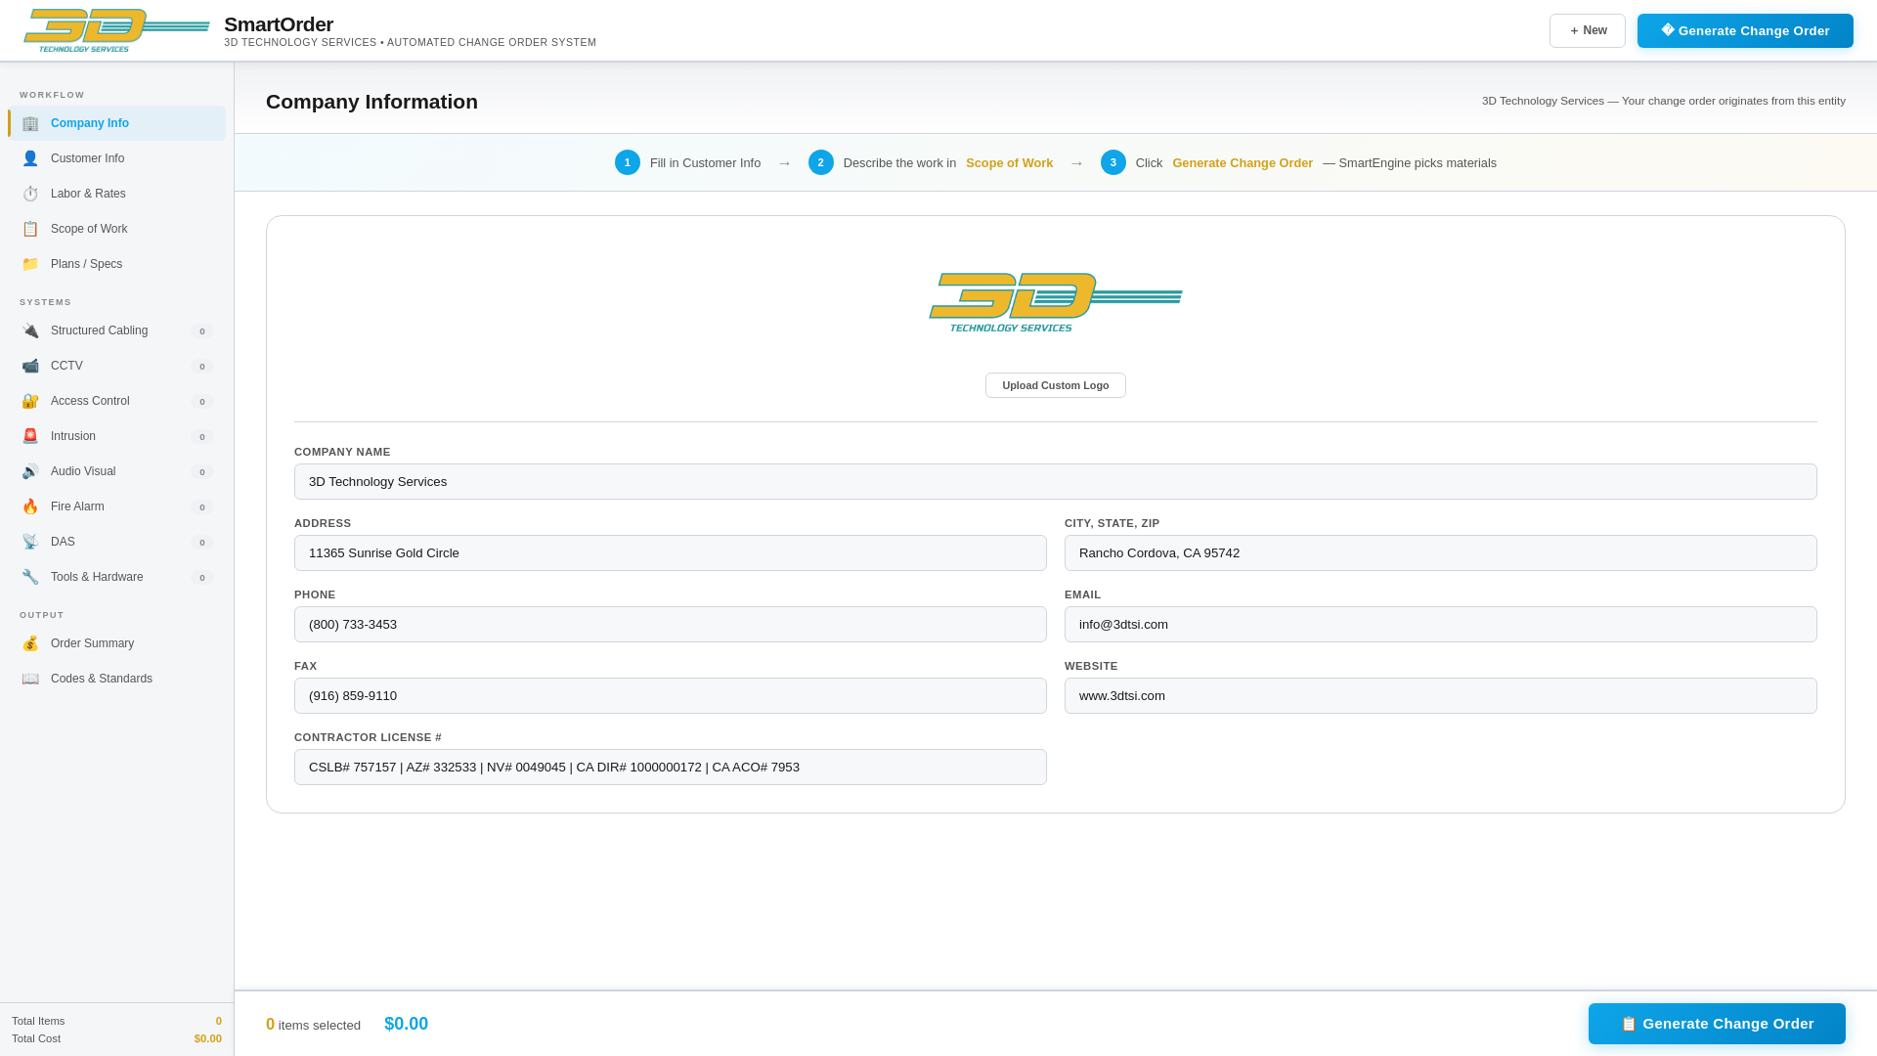1877x1056 pixels.
Task: Click the Structured Cabling plug icon
Action: [30, 330]
